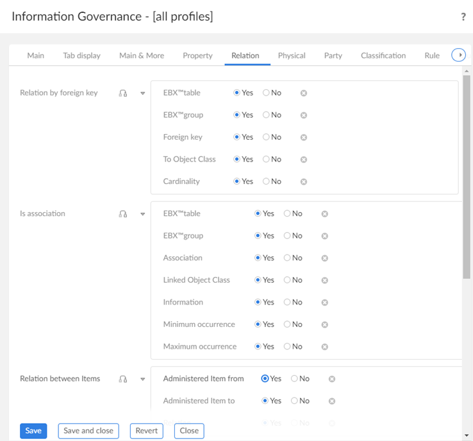The image size is (473, 441).
Task: Open the Property tab
Action: coord(197,56)
